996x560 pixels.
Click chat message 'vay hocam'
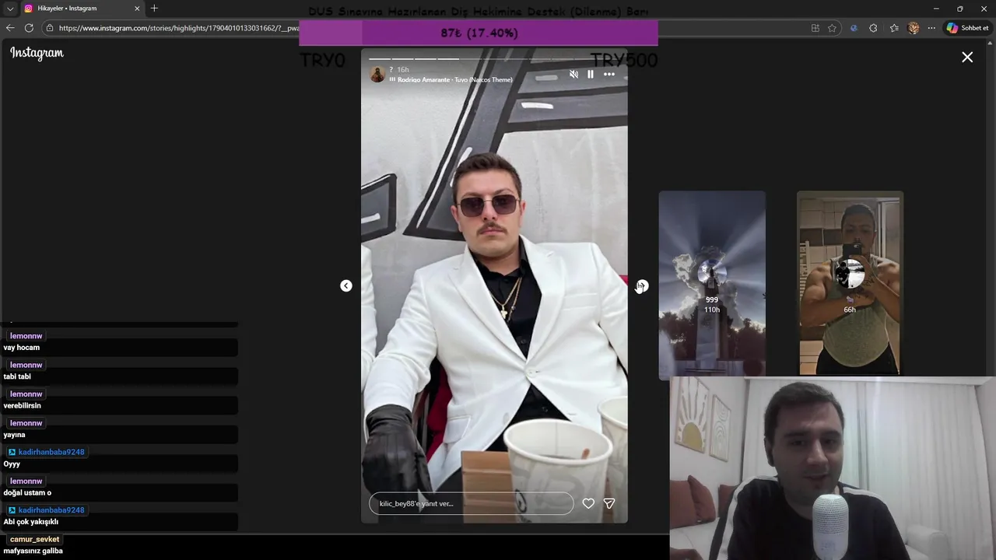[22, 348]
